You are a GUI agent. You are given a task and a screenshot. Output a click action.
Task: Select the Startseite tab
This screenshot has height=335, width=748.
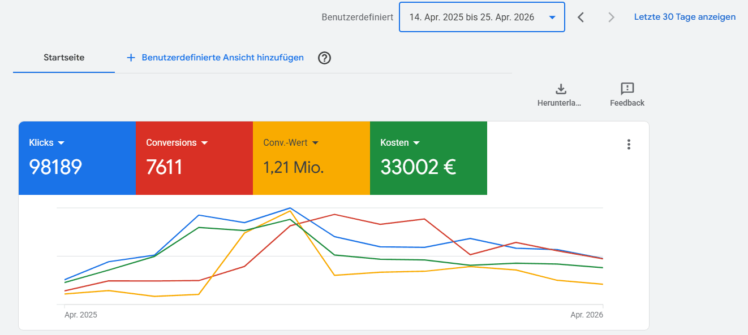pos(64,58)
